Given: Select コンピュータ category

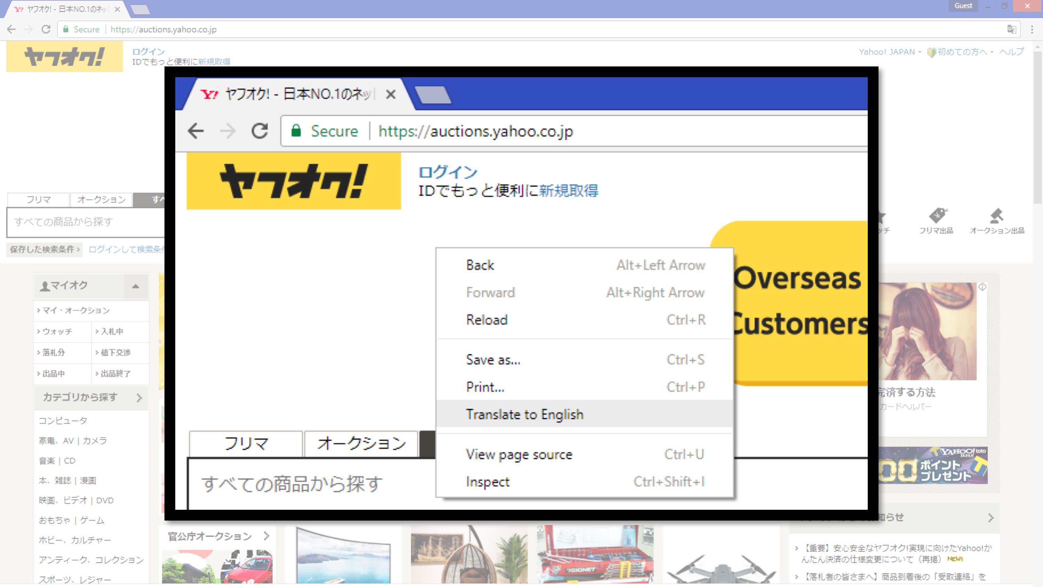Looking at the screenshot, I should tap(63, 420).
